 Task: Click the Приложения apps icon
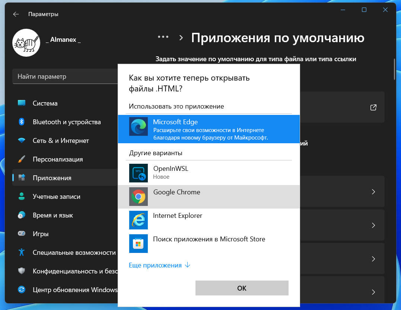pyautogui.click(x=22, y=178)
